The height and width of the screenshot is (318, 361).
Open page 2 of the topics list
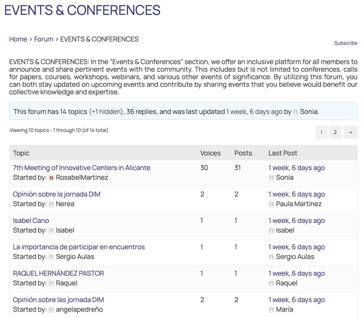pyautogui.click(x=335, y=132)
